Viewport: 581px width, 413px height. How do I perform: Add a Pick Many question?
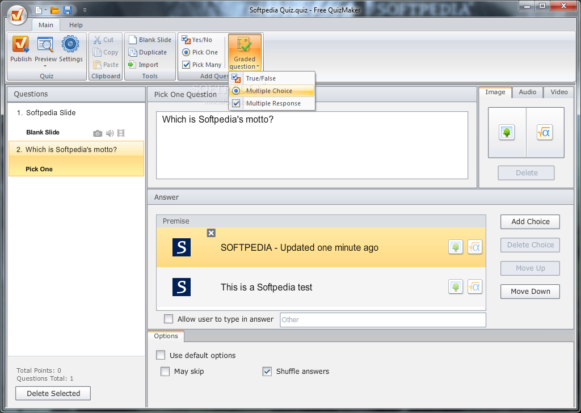tap(202, 65)
